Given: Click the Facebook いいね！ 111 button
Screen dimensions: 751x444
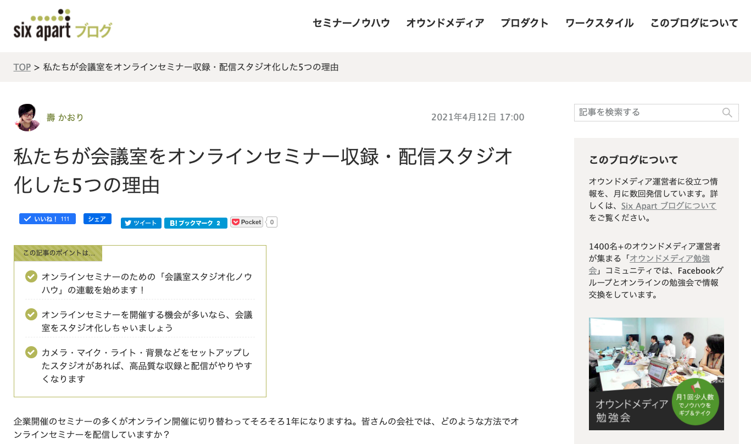Looking at the screenshot, I should (x=47, y=219).
